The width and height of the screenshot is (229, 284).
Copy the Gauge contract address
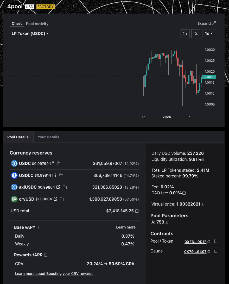(x=215, y=251)
